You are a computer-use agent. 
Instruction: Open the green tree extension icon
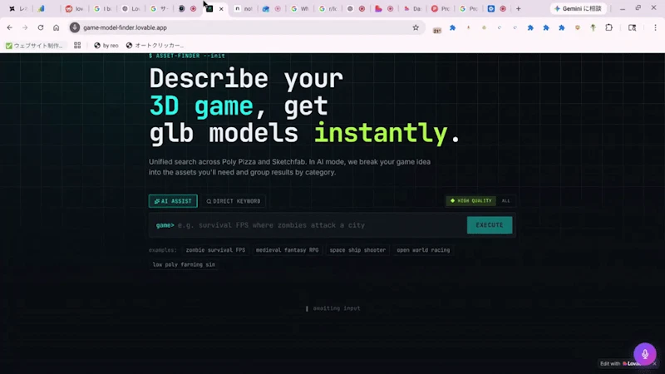[593, 27]
